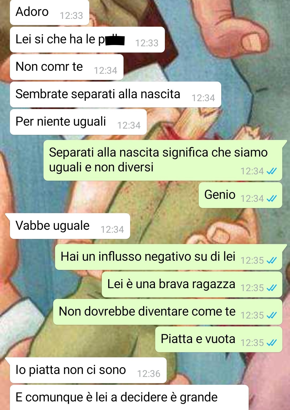
Task: Select 'Sembrate separati alla nascita' message
Action: (x=115, y=94)
